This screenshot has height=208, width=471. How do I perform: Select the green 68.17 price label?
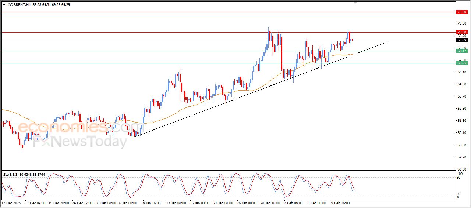pos(461,51)
